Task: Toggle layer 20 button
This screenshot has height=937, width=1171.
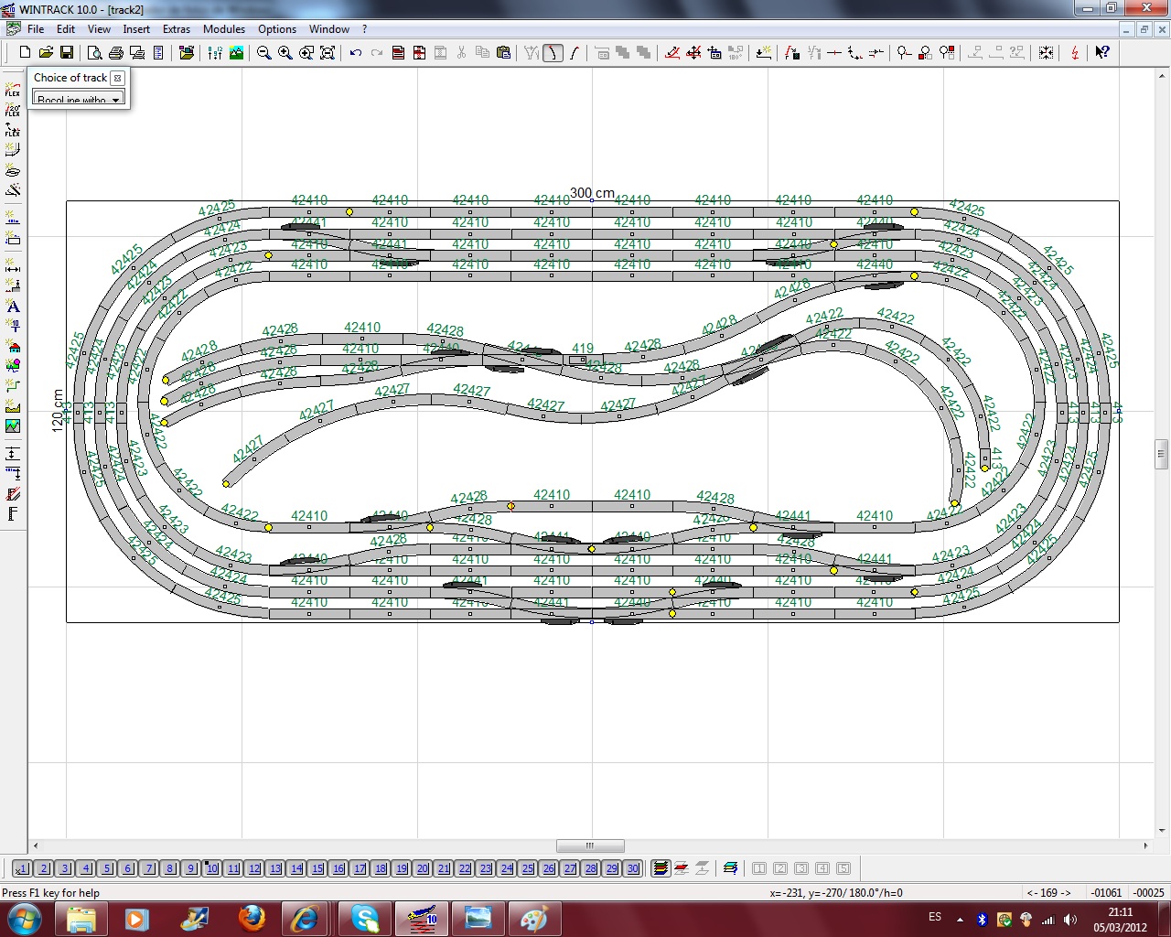Action: click(422, 868)
